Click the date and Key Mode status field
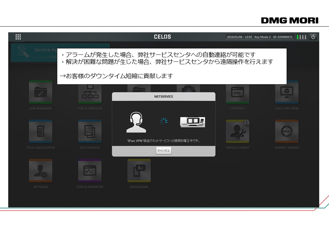Image resolution: width=329 pixels, height=228 pixels. [x=259, y=37]
